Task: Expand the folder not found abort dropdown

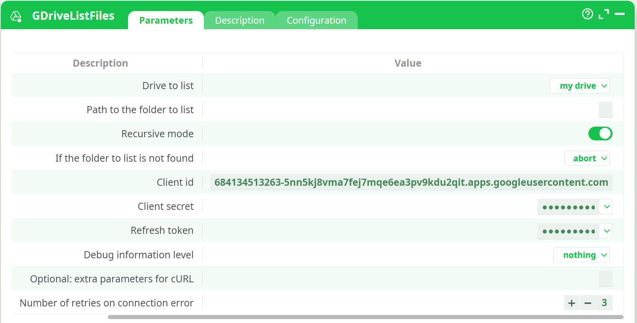Action: tap(587, 159)
